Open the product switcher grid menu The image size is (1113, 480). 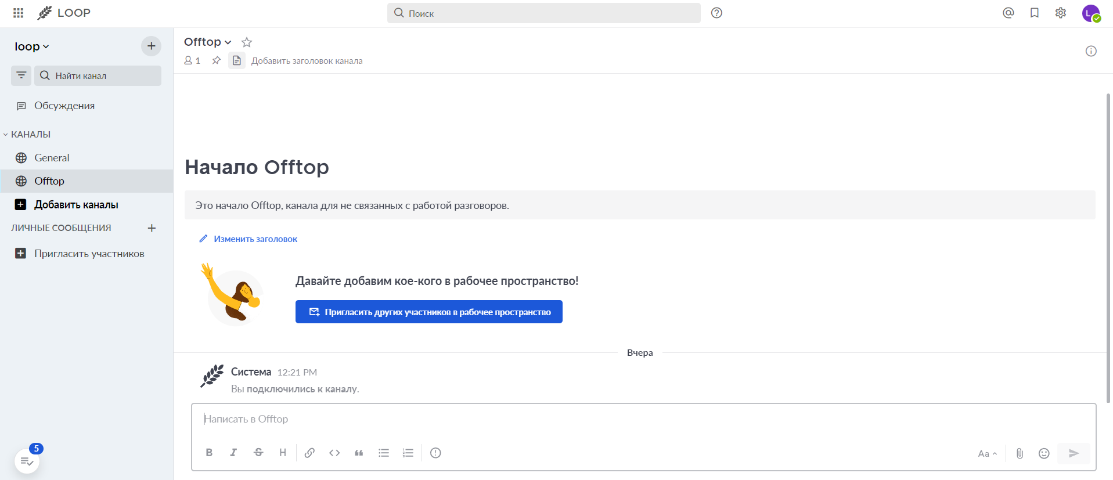18,13
